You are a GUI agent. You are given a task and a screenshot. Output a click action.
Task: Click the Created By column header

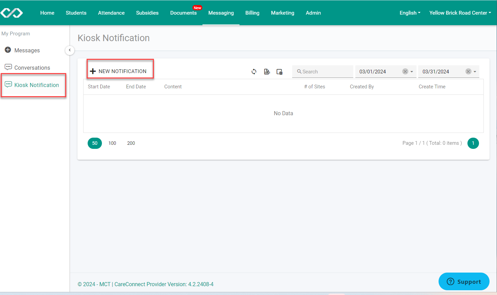tap(362, 87)
